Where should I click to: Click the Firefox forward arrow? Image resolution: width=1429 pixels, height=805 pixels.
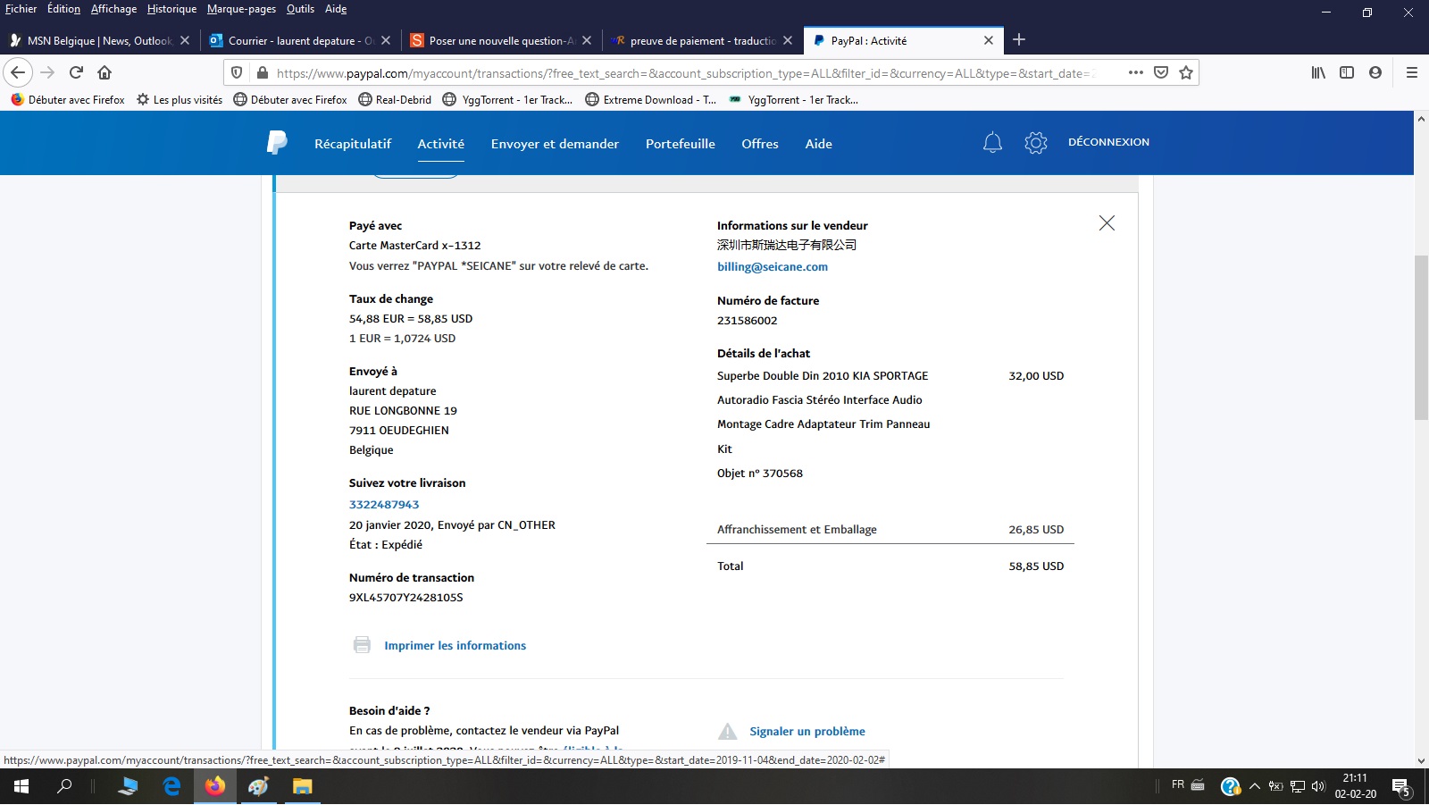48,72
